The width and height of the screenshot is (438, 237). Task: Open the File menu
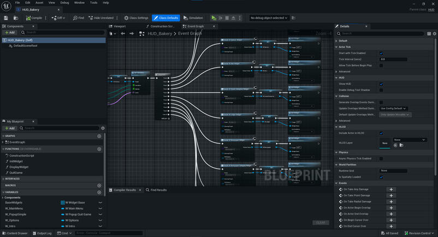coord(17,3)
